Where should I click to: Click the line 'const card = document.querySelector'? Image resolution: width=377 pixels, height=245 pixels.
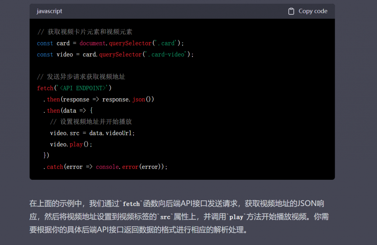110,43
